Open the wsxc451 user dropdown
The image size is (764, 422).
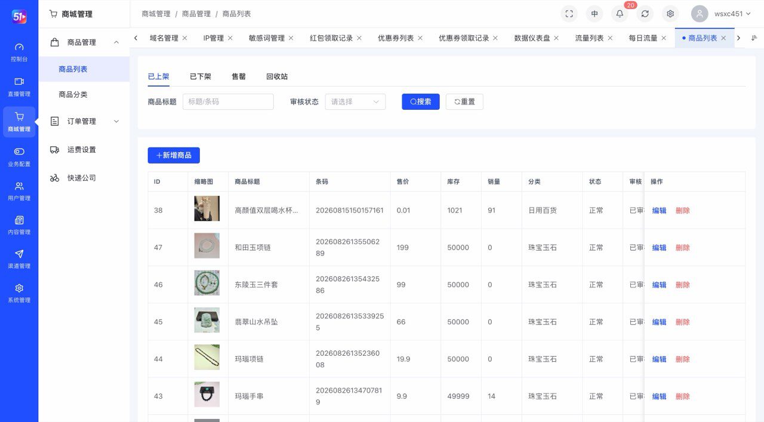(732, 14)
